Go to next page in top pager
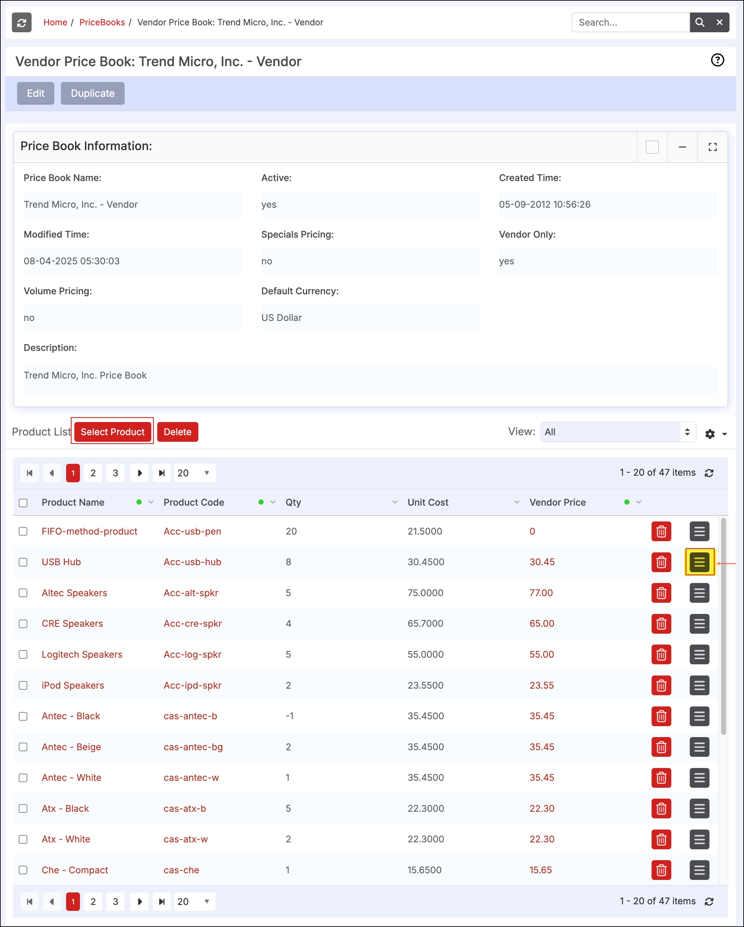The width and height of the screenshot is (744, 927). point(139,473)
